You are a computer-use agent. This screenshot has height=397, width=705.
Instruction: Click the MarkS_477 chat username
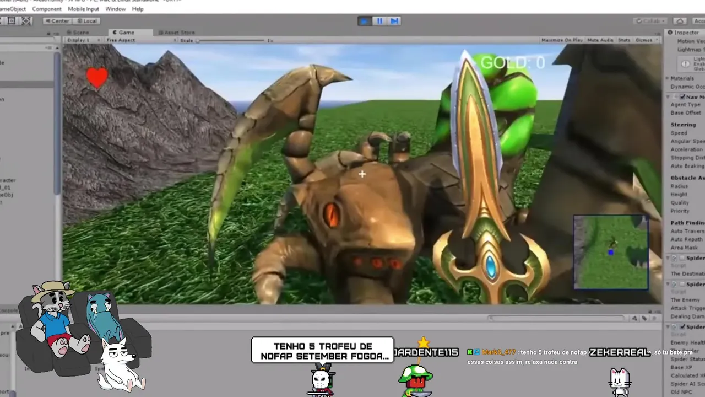[498, 352]
